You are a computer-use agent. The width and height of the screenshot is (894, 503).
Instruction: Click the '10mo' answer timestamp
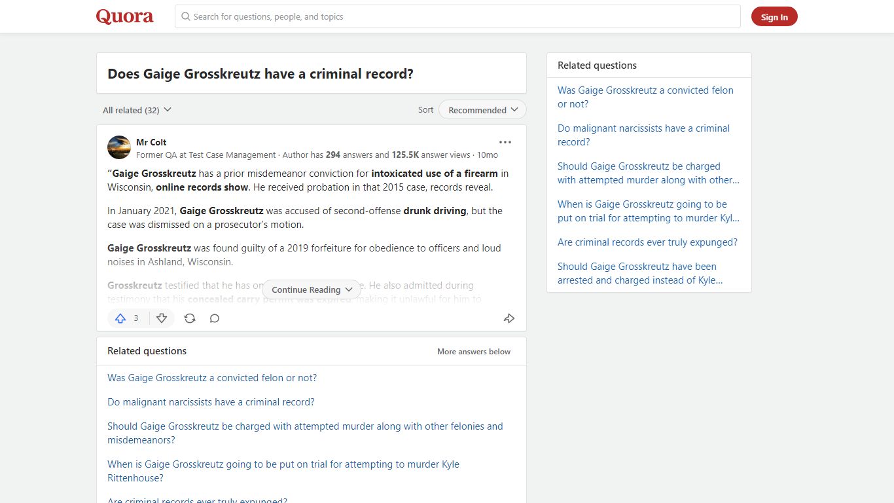tap(487, 155)
